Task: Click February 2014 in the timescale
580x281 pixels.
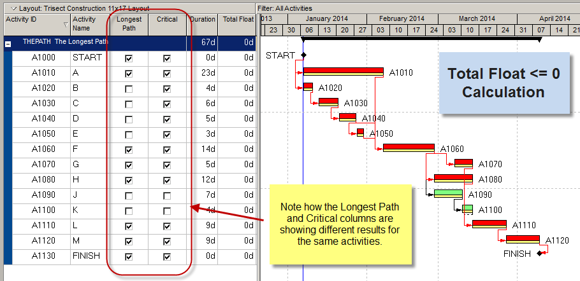Action: 399,19
